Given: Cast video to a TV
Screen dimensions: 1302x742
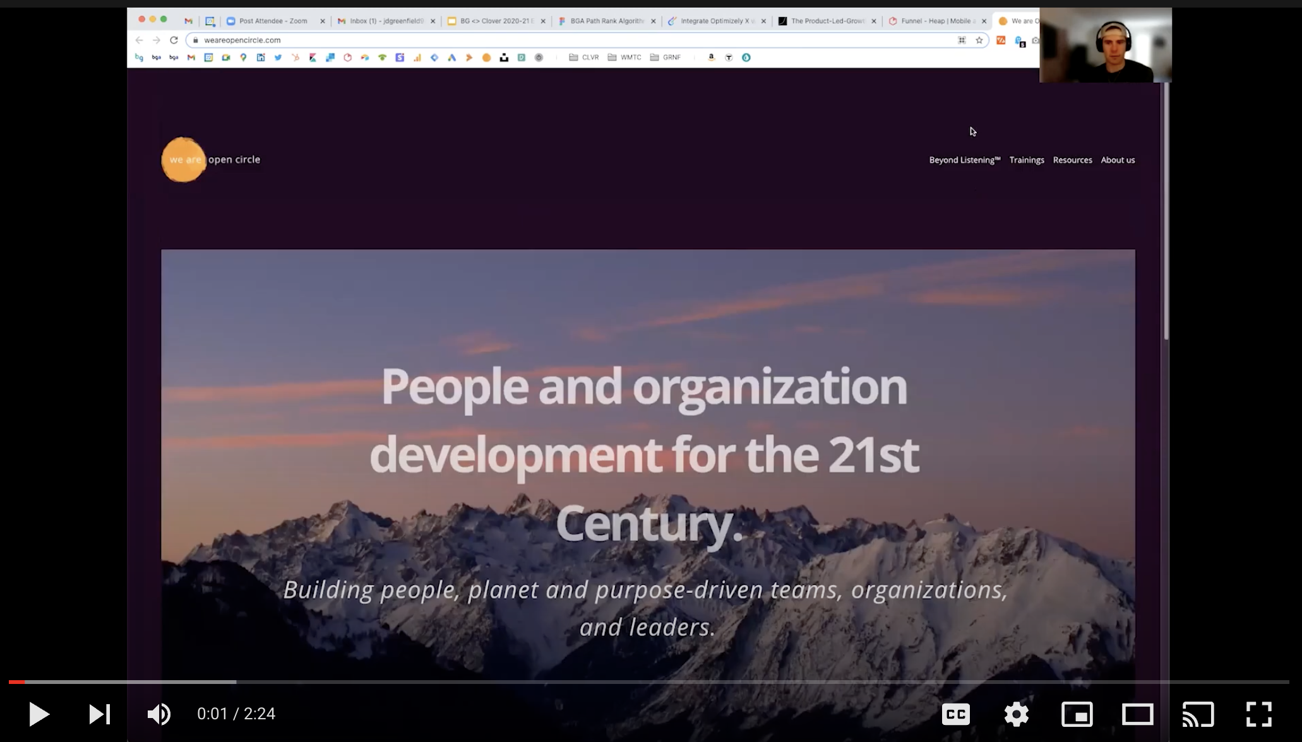Looking at the screenshot, I should [x=1198, y=714].
